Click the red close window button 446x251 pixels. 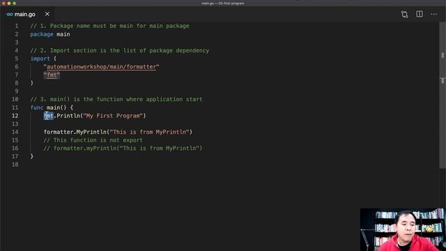click(3, 3)
